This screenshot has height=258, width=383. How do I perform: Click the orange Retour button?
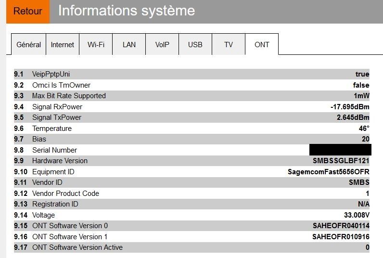coord(28,12)
